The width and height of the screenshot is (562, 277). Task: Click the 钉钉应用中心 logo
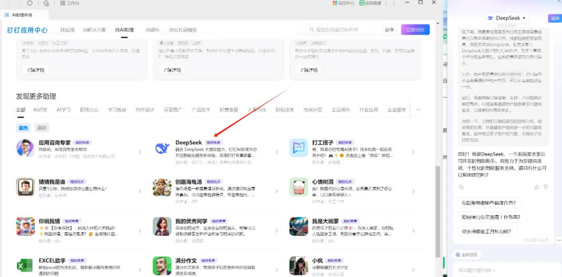coord(27,30)
